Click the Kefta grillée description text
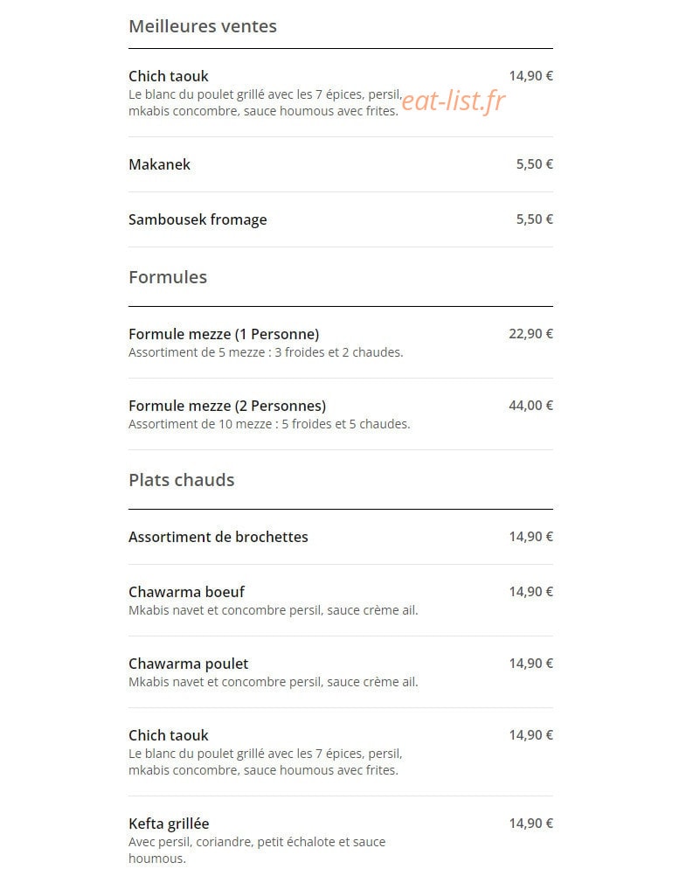The height and width of the screenshot is (883, 686). [x=257, y=851]
